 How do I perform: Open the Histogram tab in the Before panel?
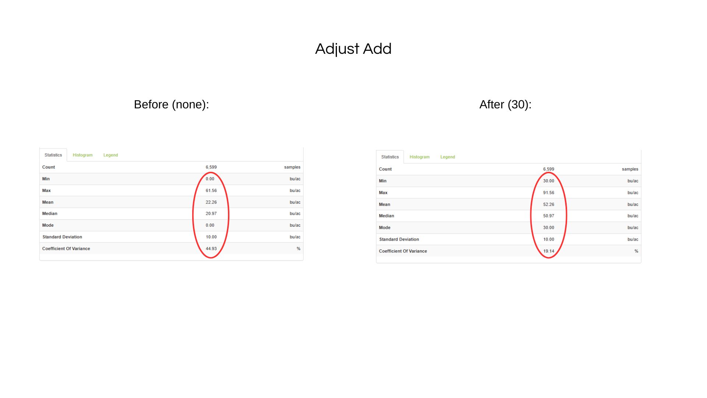(x=82, y=155)
